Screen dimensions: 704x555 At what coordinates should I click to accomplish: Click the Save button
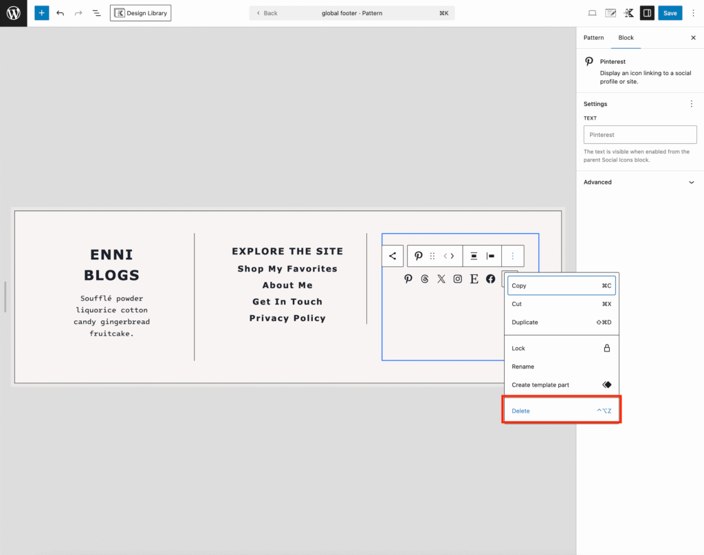coord(670,13)
